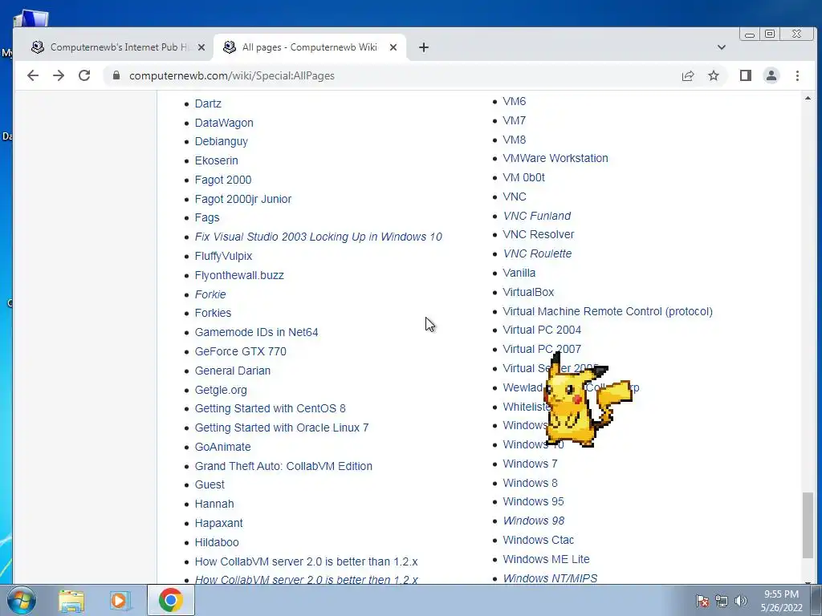Open Action Center flag icon
This screenshot has height=616, width=822.
702,602
